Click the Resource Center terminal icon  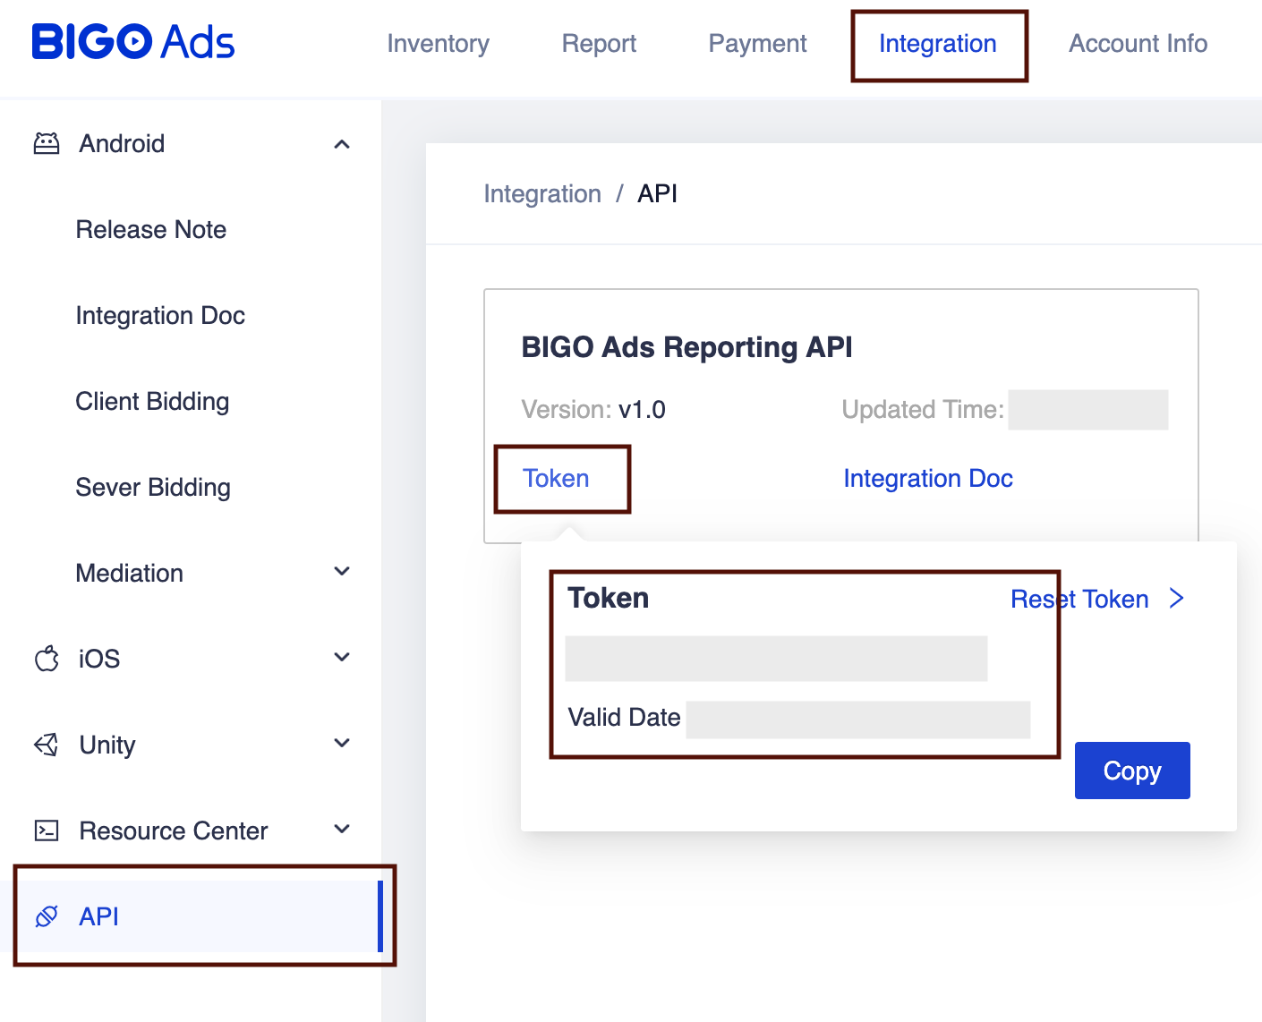click(47, 830)
